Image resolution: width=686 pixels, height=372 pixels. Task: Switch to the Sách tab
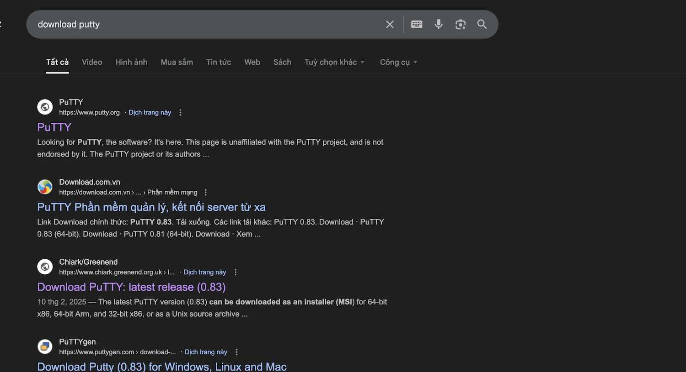click(x=282, y=62)
